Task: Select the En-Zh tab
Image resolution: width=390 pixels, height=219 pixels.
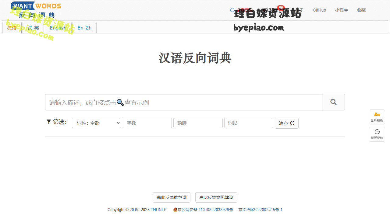Action: (84, 28)
